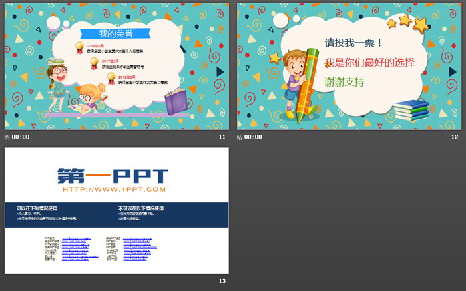Click the transition star icon under slide 12
Image resolution: width=466 pixels, height=291 pixels.
(240, 137)
